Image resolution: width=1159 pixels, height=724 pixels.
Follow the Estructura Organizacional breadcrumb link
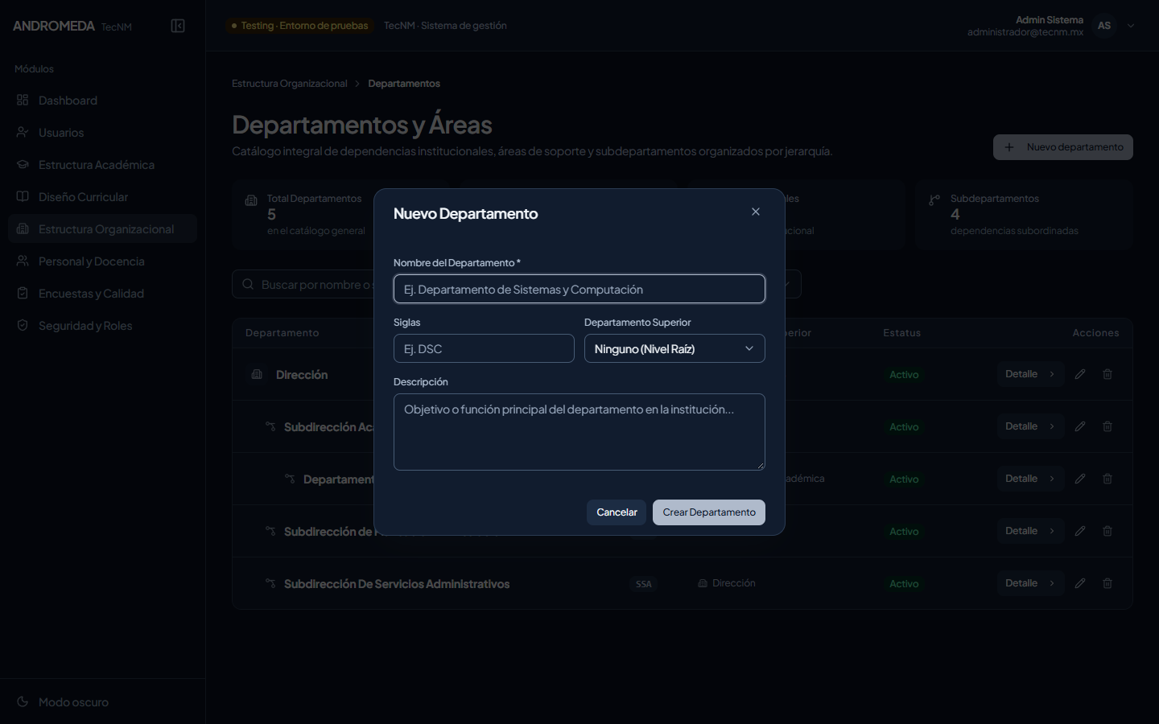click(290, 84)
